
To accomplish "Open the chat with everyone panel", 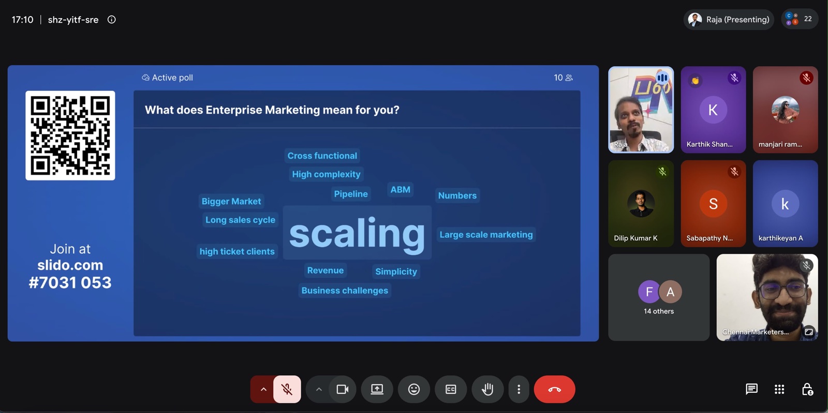I will tap(751, 389).
